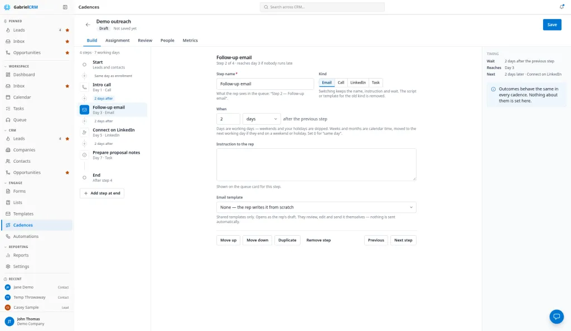Viewport: 571px width, 331px height.
Task: Switch step kind to LinkedIn
Action: pyautogui.click(x=358, y=82)
